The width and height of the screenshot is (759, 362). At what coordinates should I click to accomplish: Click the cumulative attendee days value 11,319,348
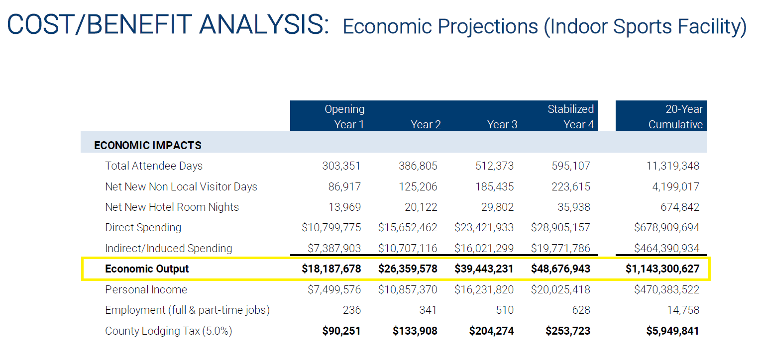[x=673, y=166]
